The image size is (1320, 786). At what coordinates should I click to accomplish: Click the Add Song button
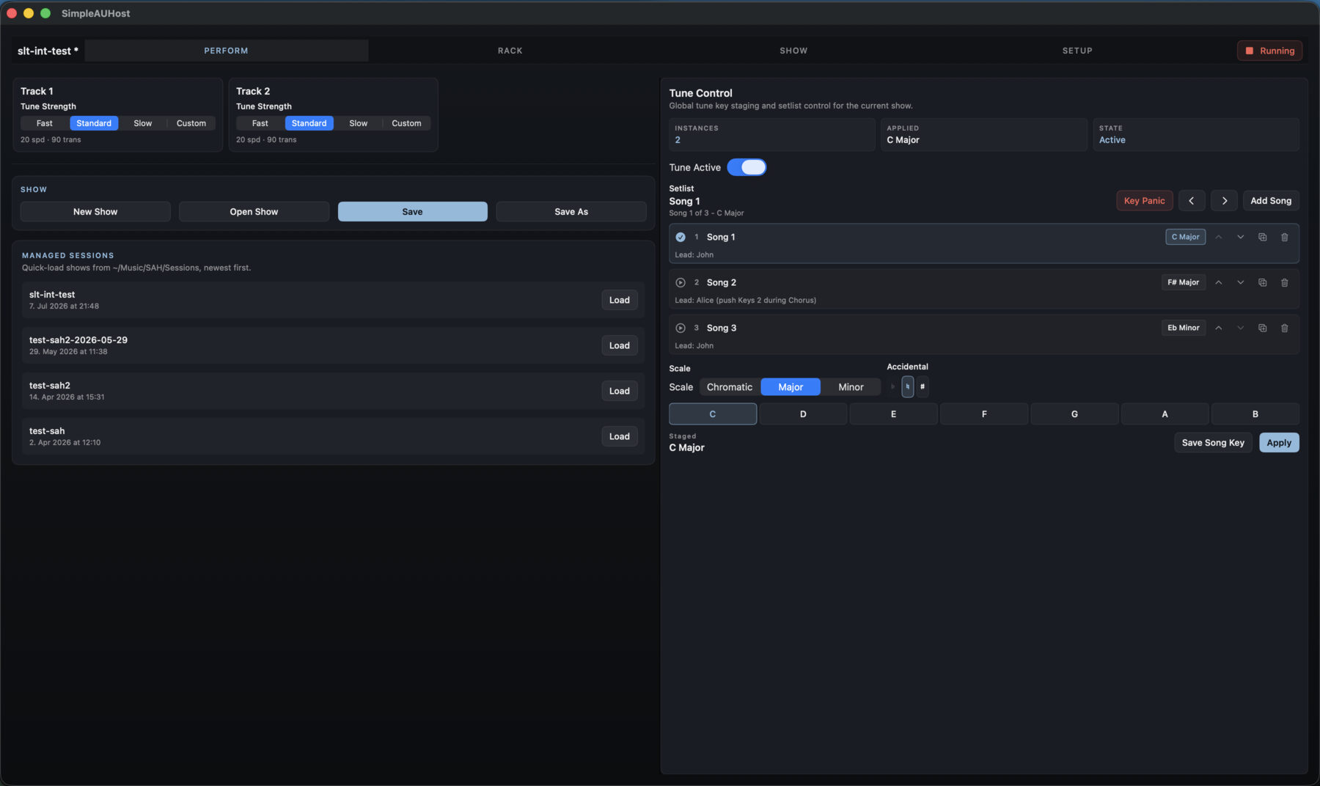click(1271, 201)
